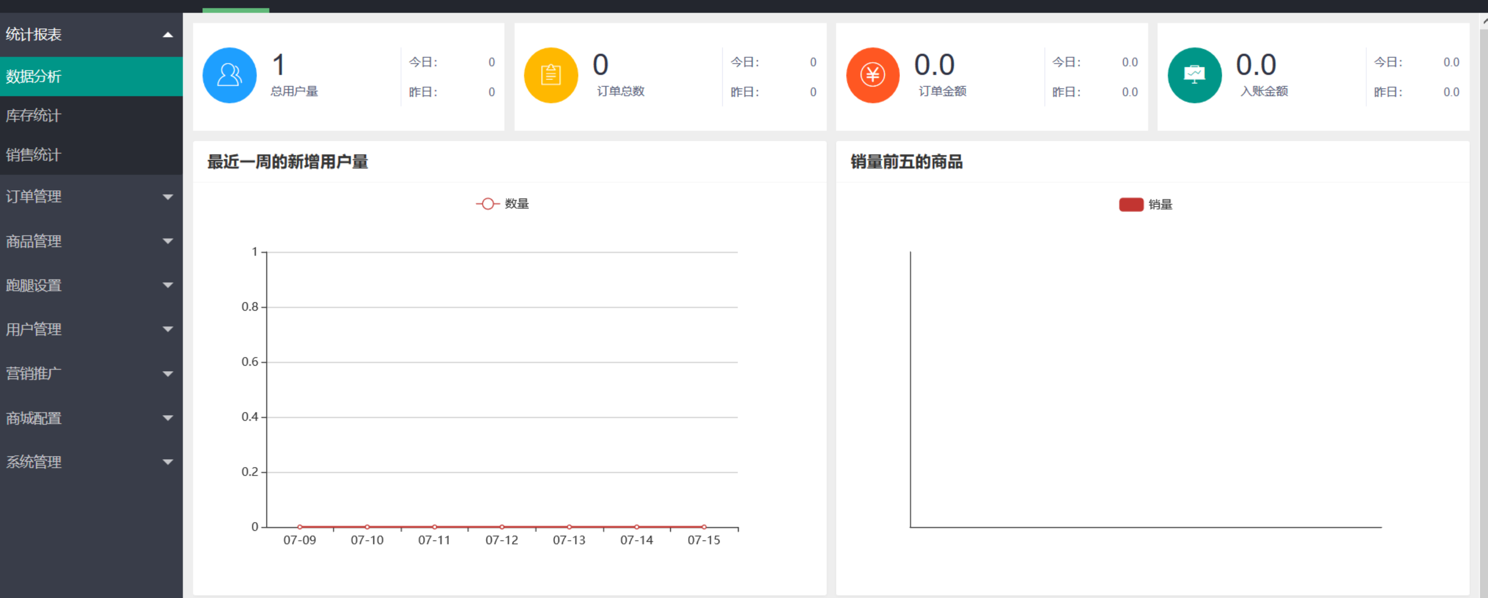
Task: Collapse the 统计报表 menu section
Action: (x=91, y=35)
